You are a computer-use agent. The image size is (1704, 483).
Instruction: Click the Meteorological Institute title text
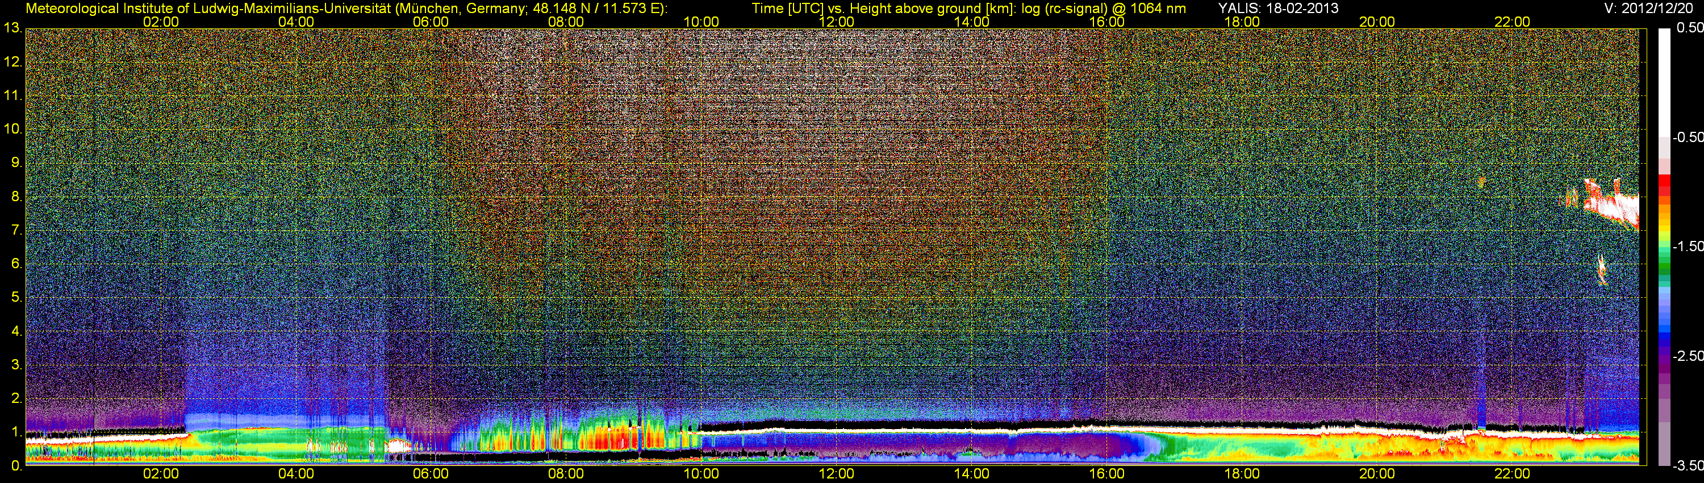346,9
